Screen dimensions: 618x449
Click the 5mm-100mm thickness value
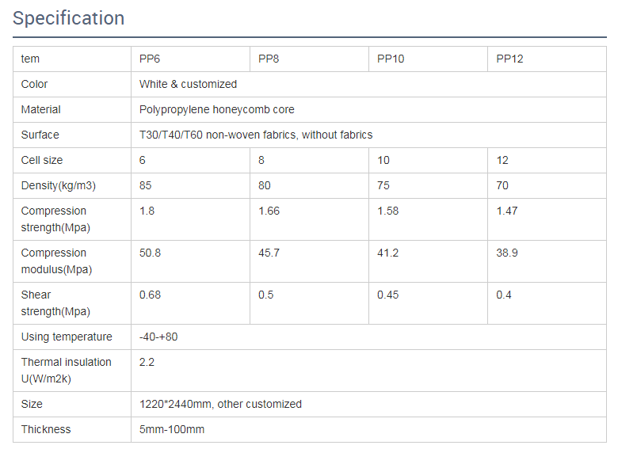(171, 429)
